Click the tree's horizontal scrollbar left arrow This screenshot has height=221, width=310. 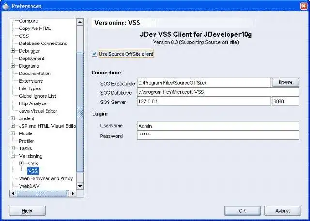[x=13, y=193]
